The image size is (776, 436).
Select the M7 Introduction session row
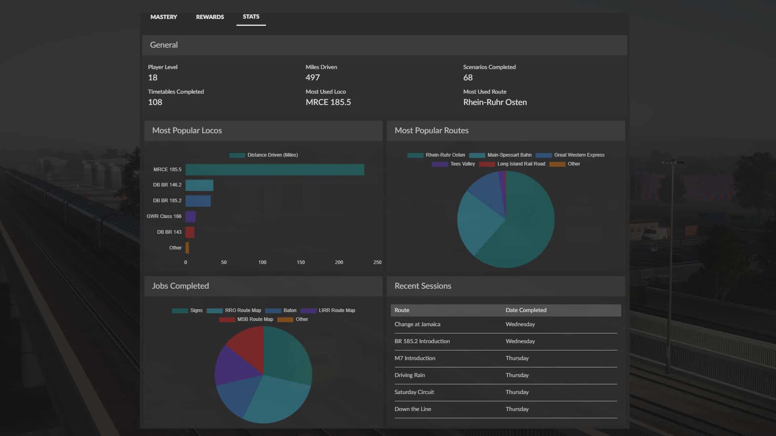[506, 358]
